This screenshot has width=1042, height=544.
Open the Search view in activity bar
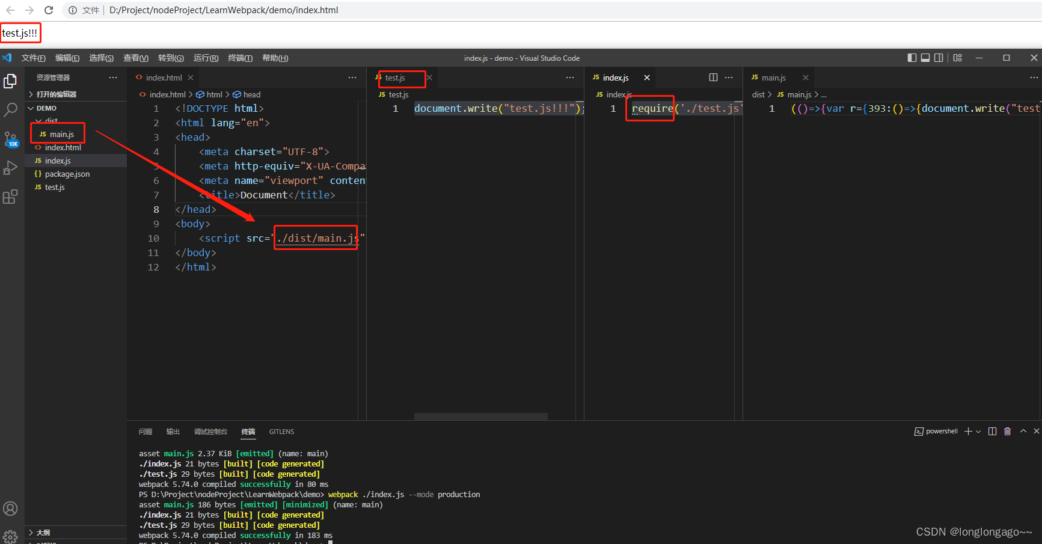coord(10,110)
